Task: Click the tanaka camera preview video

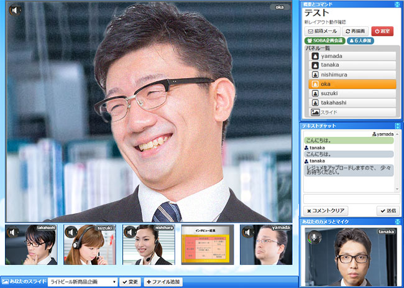Action: [351, 257]
